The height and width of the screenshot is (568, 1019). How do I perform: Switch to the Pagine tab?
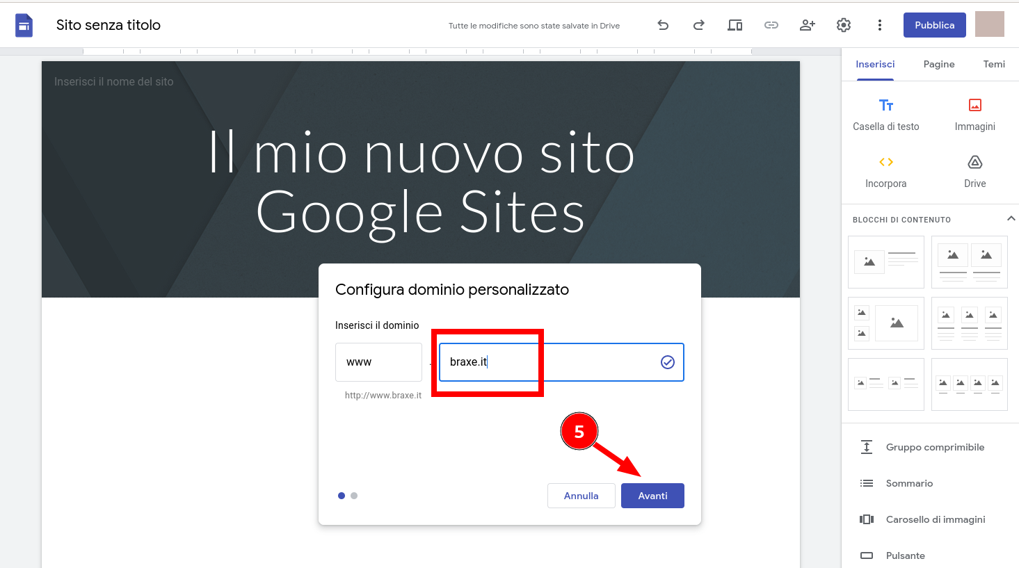pos(939,64)
